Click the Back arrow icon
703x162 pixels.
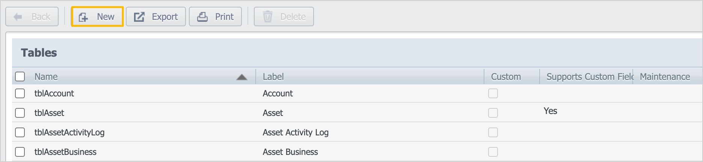point(18,17)
